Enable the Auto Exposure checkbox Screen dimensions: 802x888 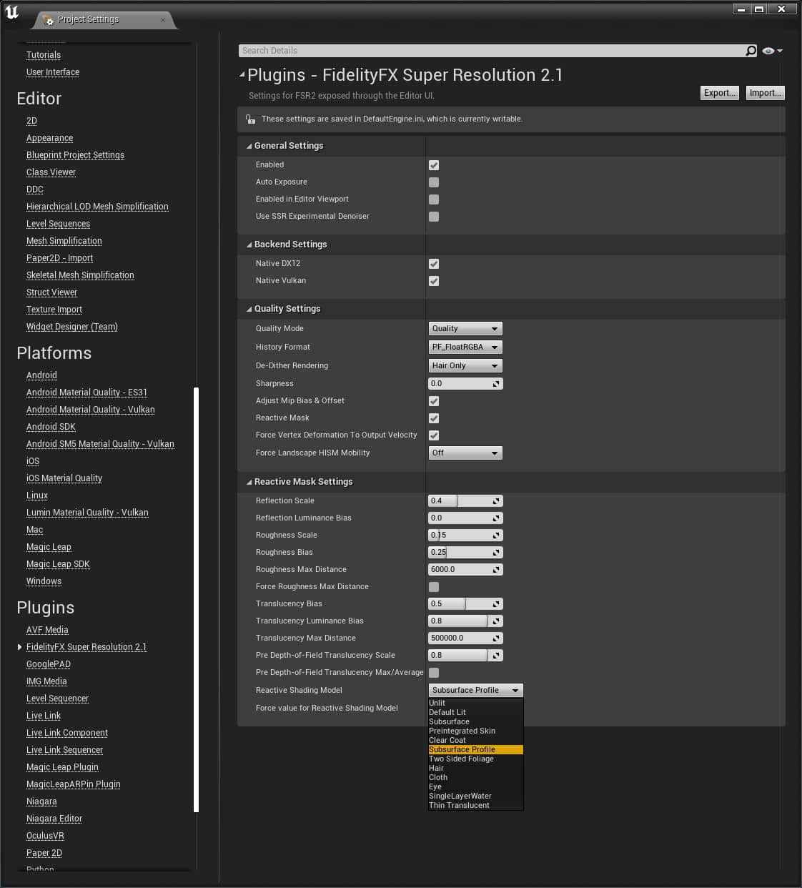point(434,182)
